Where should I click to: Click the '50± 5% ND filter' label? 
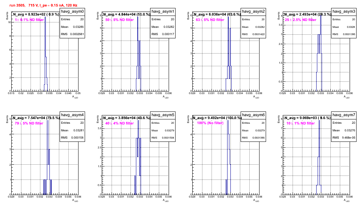tap(120, 20)
